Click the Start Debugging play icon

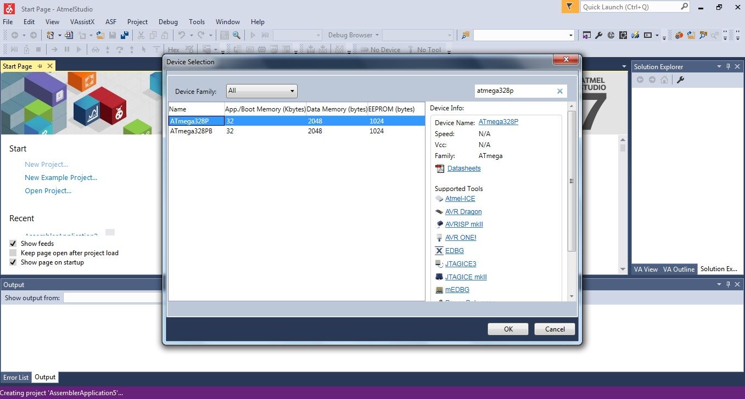click(x=253, y=35)
